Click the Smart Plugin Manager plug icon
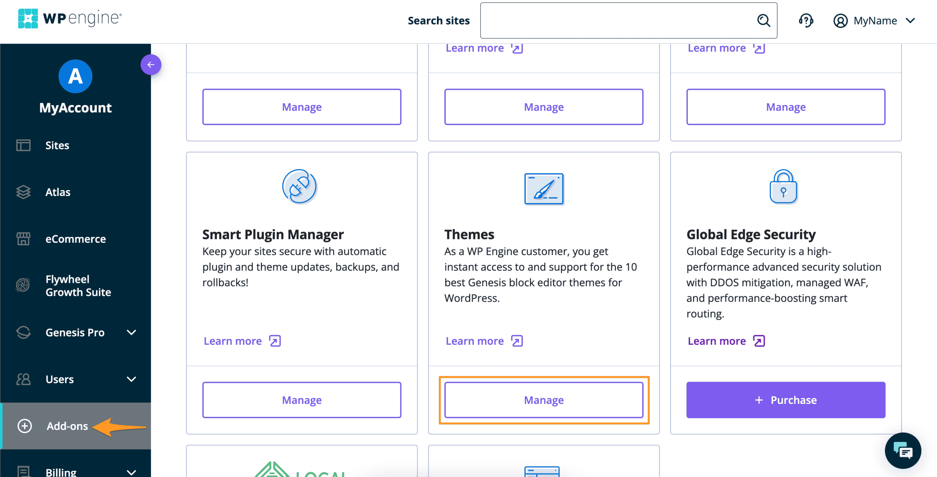Viewport: 937px width, 477px height. click(x=299, y=186)
